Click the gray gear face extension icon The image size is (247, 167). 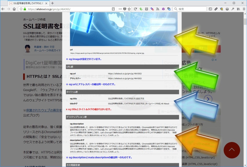pos(227,9)
